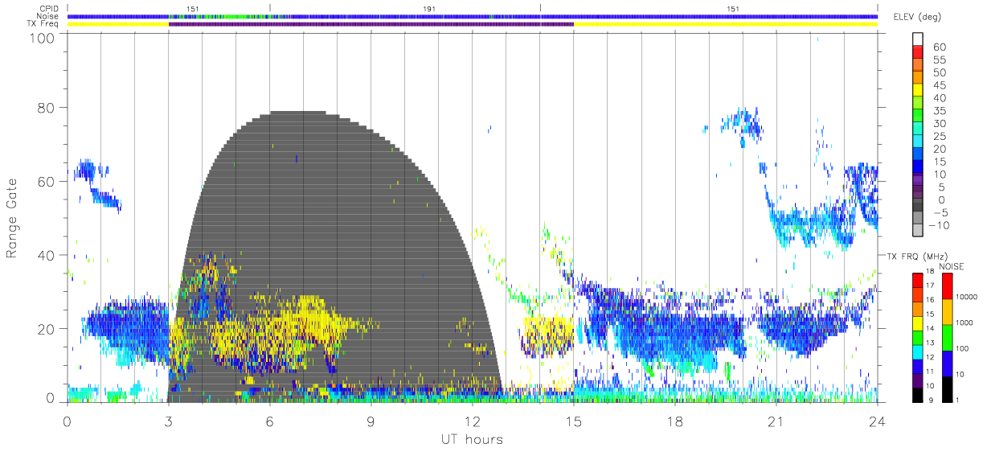Click 21 on the UT hours axis
Viewport: 987px width, 456px height.
tap(776, 420)
